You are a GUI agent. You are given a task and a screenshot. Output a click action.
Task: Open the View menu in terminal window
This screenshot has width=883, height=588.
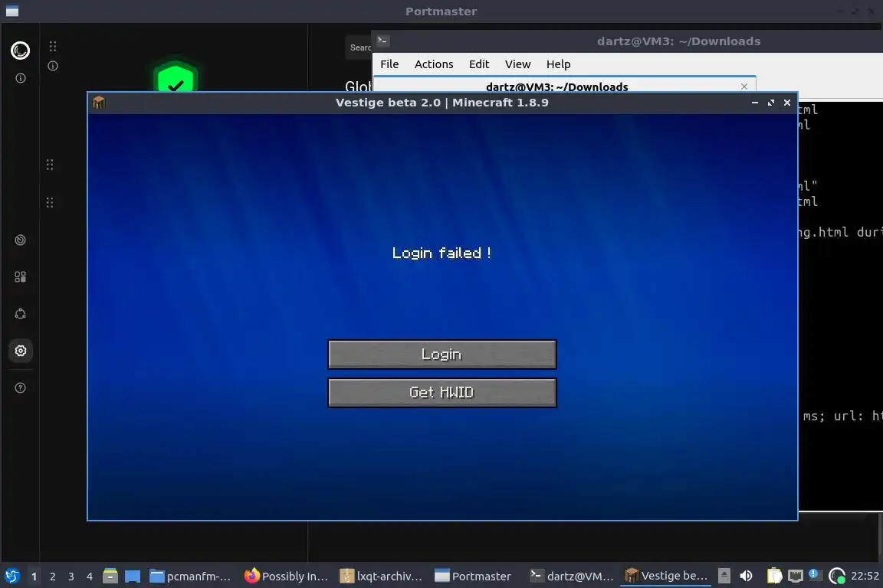tap(517, 64)
